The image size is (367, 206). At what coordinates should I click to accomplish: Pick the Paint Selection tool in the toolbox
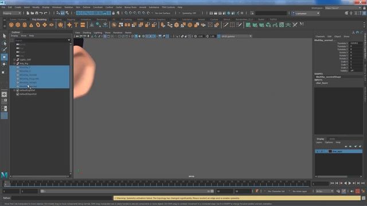tap(4, 50)
